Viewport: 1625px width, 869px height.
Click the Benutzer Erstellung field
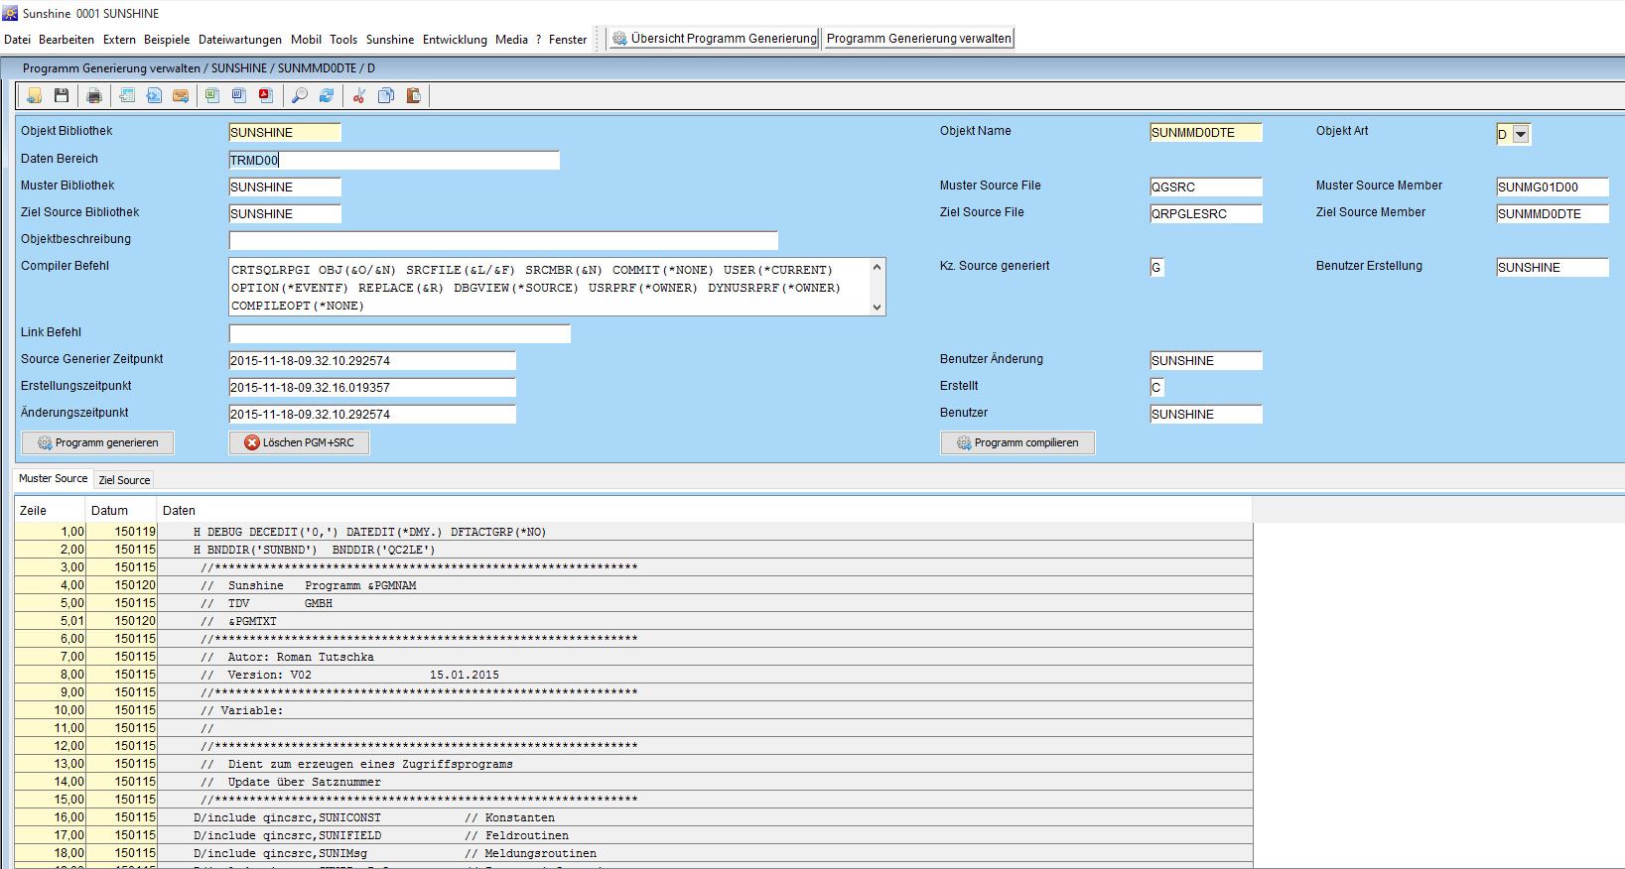[x=1553, y=267]
